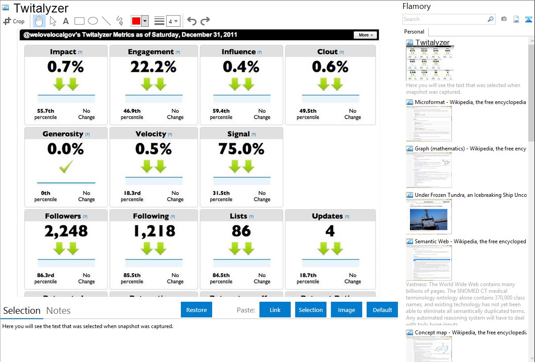535x362 pixels.
Task: Click the help icon beside Lists
Action: click(x=251, y=216)
